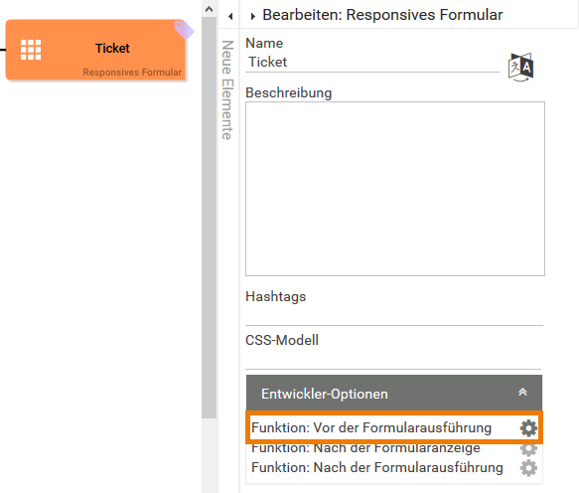The image size is (579, 493).
Task: Collapse the Entwickler-Optionen section with the double chevron
Action: [x=522, y=392]
